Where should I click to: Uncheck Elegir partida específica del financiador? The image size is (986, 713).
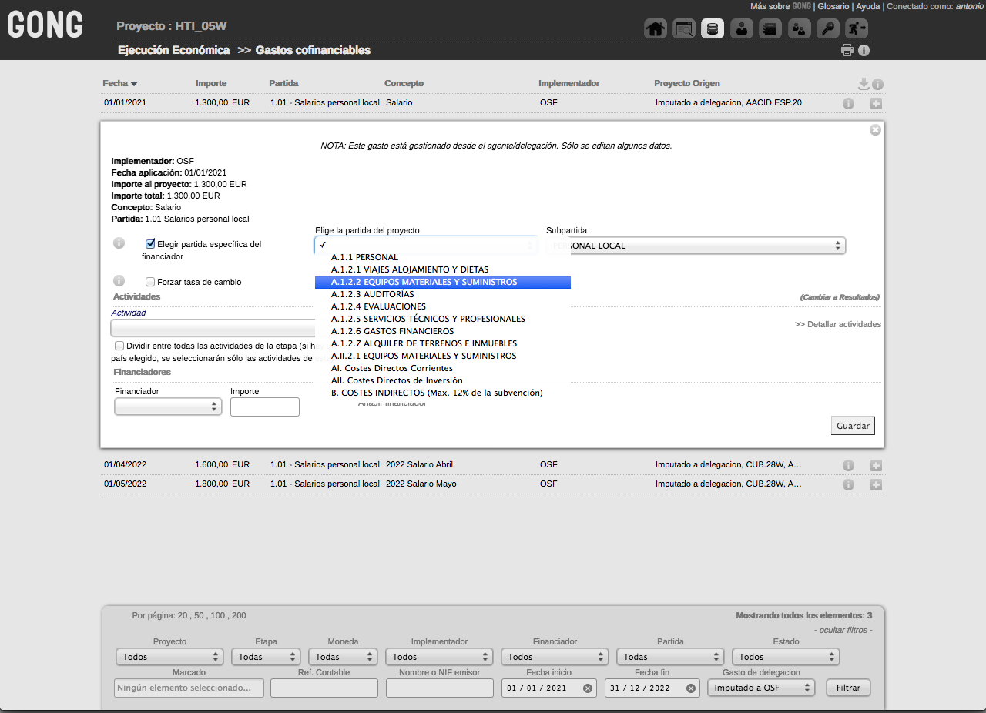150,244
